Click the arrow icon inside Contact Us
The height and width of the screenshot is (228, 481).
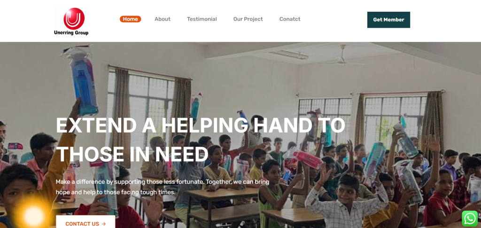click(104, 224)
